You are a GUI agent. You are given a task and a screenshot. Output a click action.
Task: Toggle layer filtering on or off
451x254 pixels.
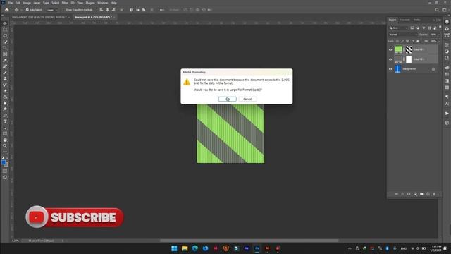click(440, 27)
